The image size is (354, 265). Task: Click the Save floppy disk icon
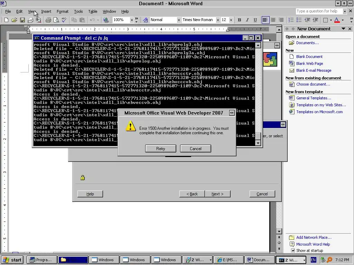point(22,20)
